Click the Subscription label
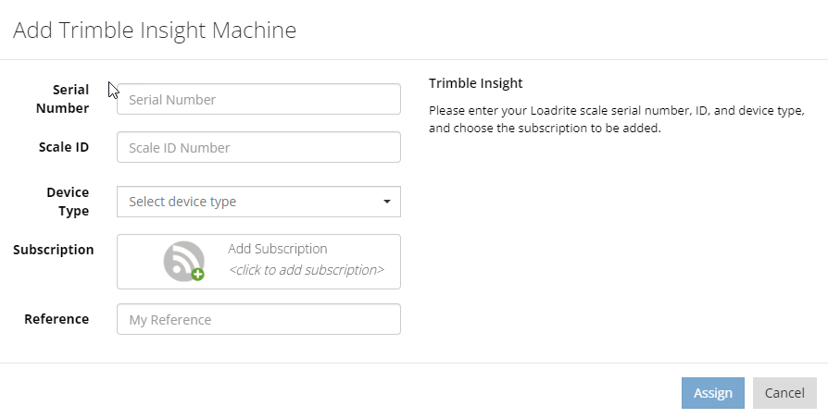 [54, 250]
